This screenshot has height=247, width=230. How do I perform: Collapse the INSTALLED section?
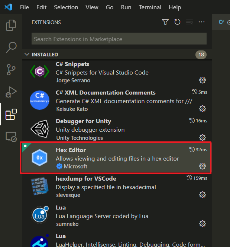pos(27,55)
